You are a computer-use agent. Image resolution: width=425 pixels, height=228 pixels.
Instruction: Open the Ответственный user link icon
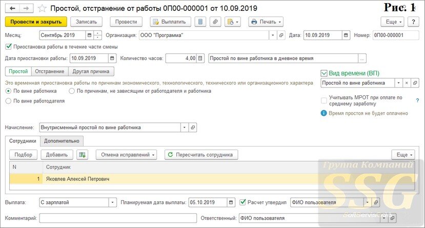[392, 218]
